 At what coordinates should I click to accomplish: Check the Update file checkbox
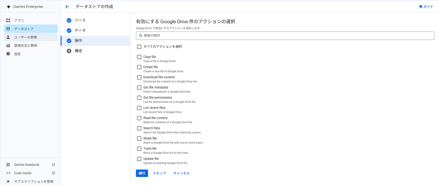tap(139, 159)
